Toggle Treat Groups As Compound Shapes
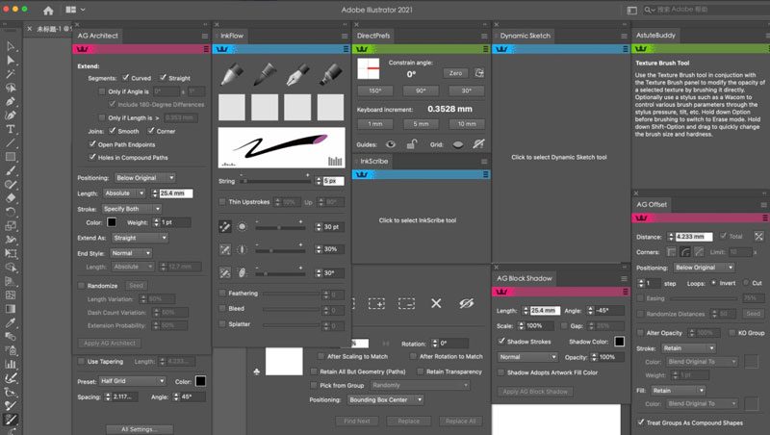770x435 pixels. point(641,422)
